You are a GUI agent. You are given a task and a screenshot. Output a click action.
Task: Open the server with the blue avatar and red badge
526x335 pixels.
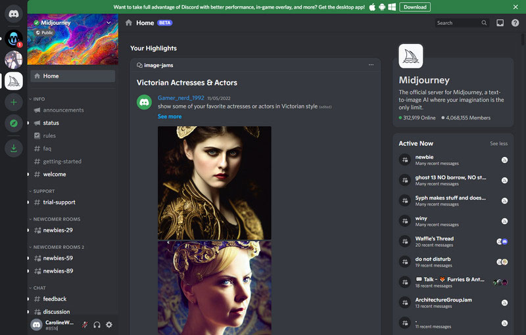14,39
